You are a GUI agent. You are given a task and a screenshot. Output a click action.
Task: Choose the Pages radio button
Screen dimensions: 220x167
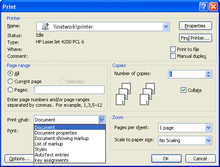tap(10, 90)
